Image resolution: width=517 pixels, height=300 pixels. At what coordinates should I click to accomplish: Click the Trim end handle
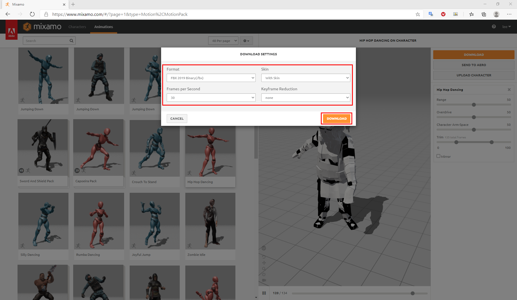492,142
